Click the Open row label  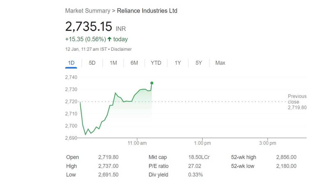[73, 157]
